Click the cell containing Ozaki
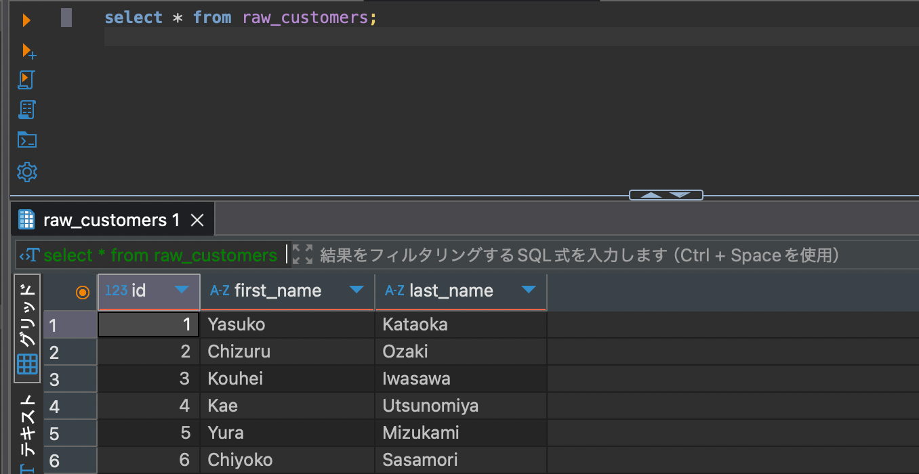 pos(462,351)
